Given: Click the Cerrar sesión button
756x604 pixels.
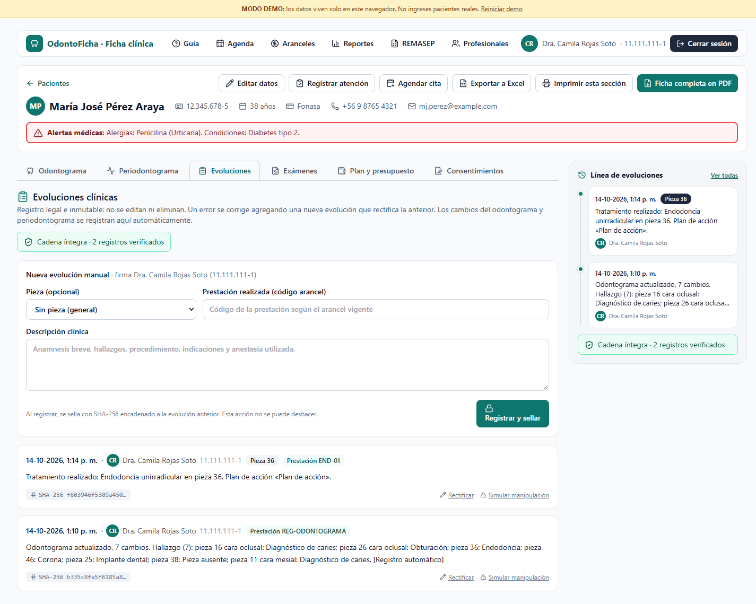Looking at the screenshot, I should tap(704, 43).
